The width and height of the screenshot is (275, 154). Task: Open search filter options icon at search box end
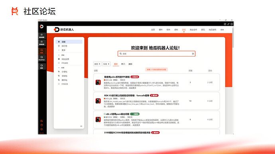193,54
